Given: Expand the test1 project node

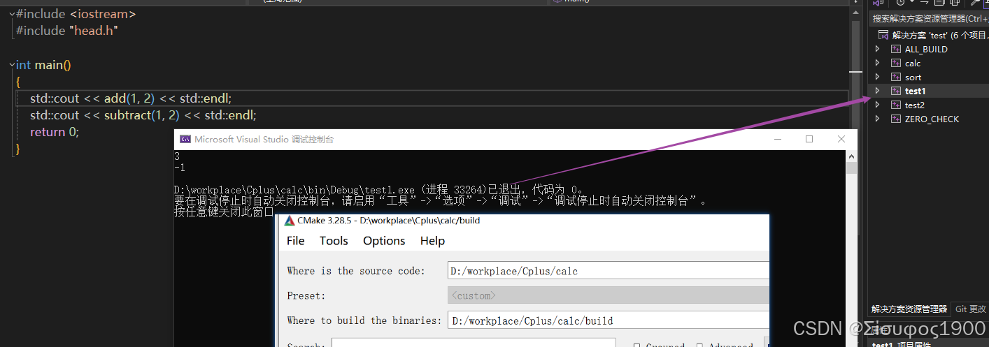Looking at the screenshot, I should pos(877,91).
